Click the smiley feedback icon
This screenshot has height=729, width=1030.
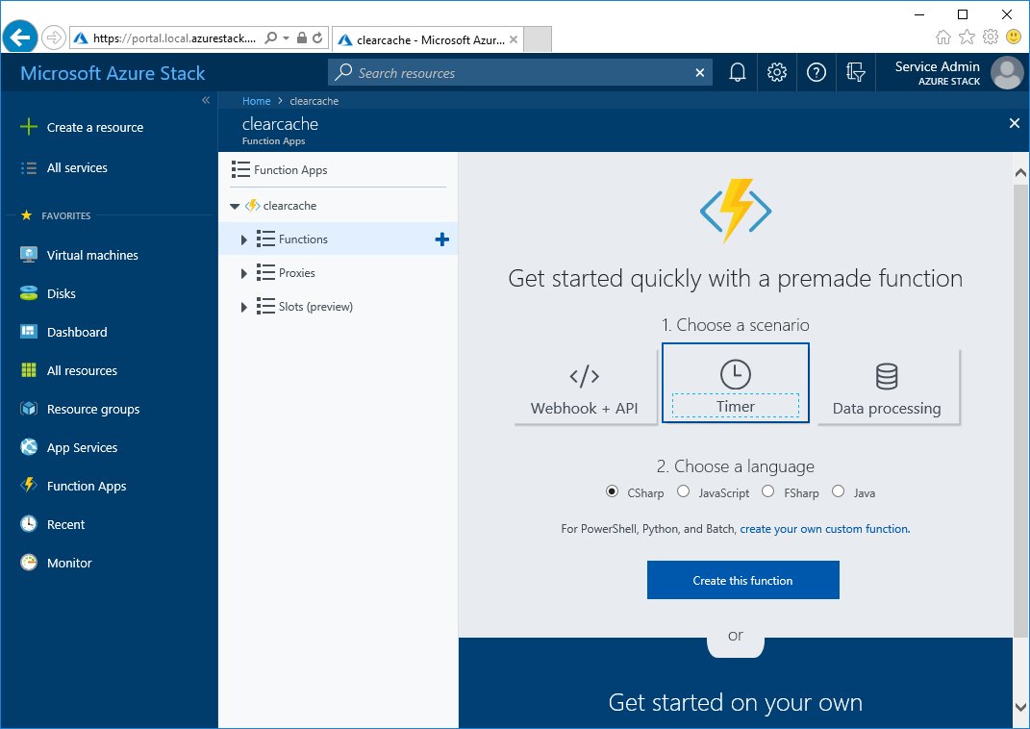1014,37
